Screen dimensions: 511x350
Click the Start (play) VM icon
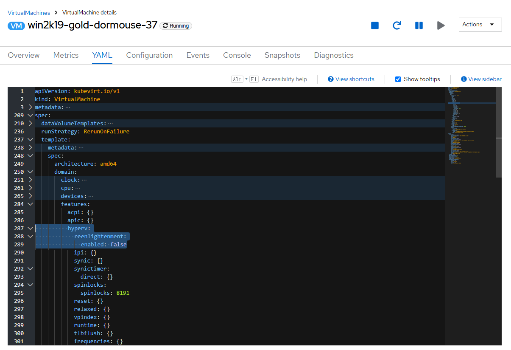pos(441,25)
